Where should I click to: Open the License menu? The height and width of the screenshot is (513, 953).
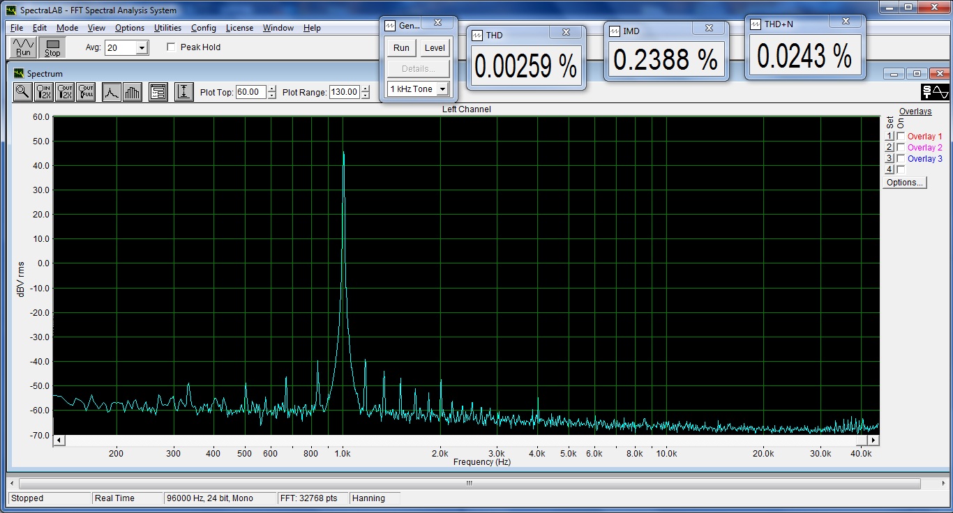(240, 28)
